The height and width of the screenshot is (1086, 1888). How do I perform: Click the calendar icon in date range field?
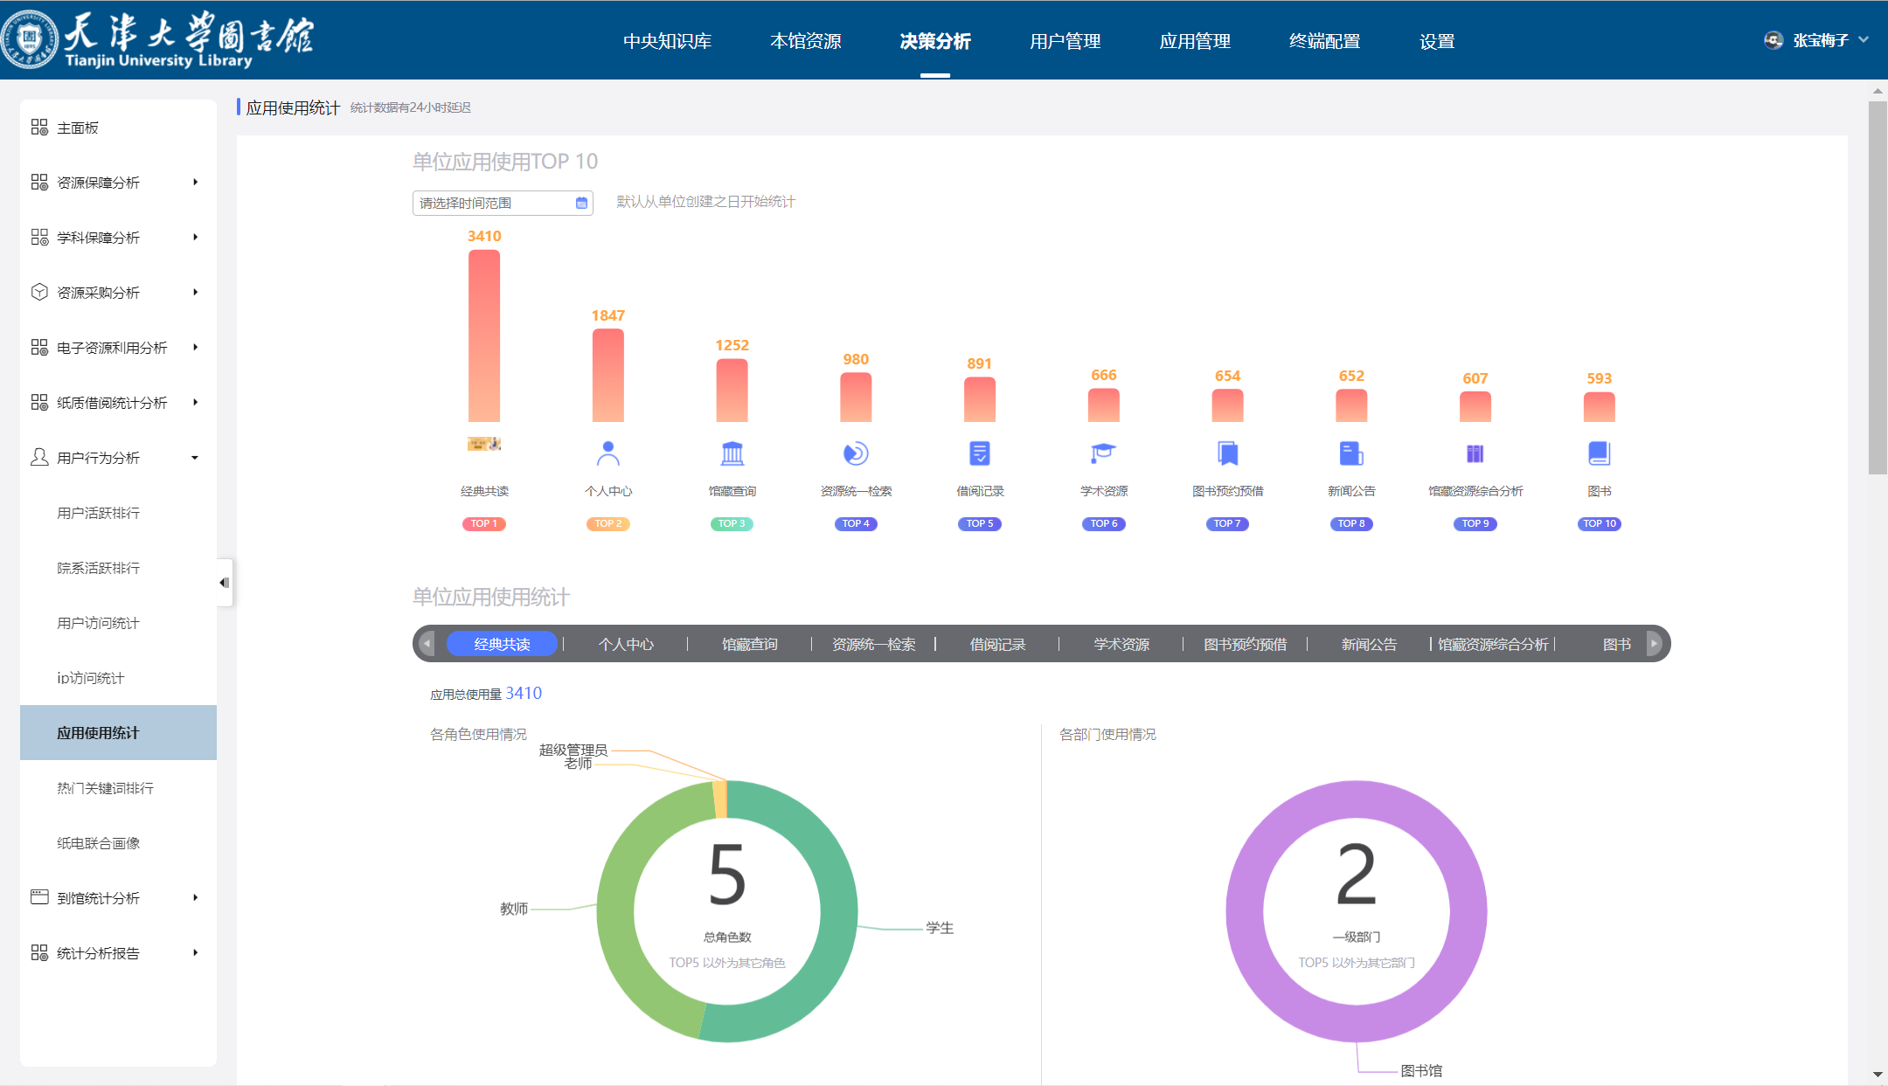point(581,203)
